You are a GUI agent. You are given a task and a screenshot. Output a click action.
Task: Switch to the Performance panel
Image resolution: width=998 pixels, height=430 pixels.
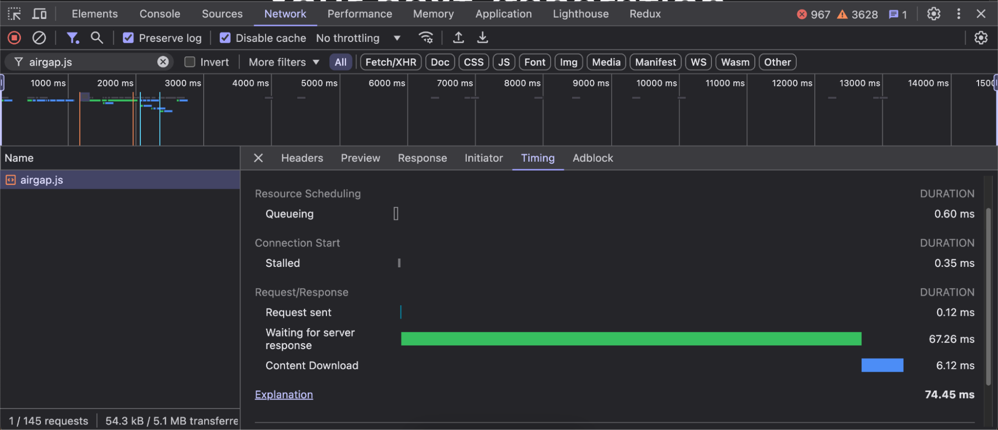click(x=359, y=13)
